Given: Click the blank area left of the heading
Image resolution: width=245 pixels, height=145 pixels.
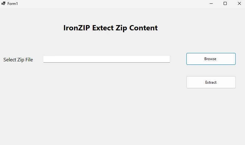Looking at the screenshot, I should [x=31, y=28].
